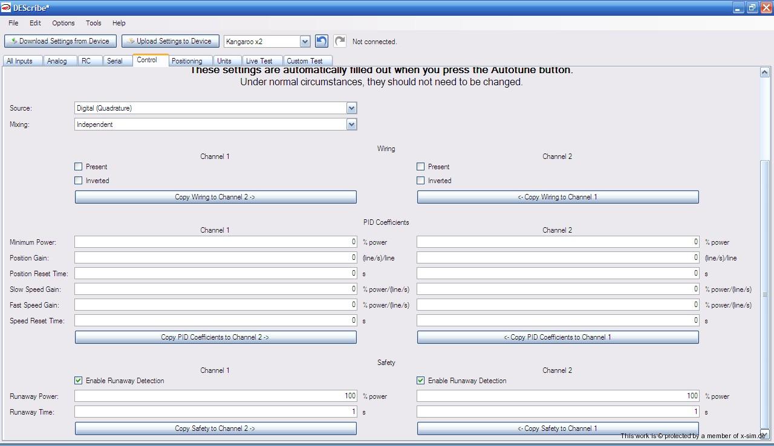The image size is (774, 446).
Task: Click the redo arrow icon in toolbar
Action: (x=340, y=41)
